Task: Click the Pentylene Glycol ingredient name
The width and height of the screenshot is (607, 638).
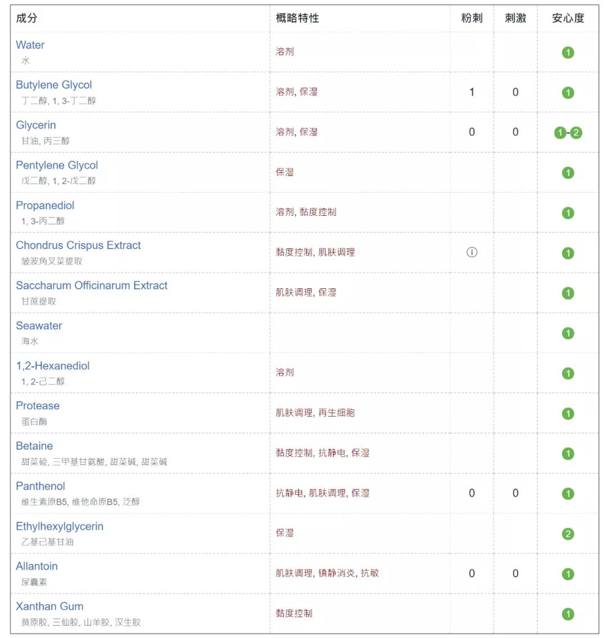Action: [57, 165]
